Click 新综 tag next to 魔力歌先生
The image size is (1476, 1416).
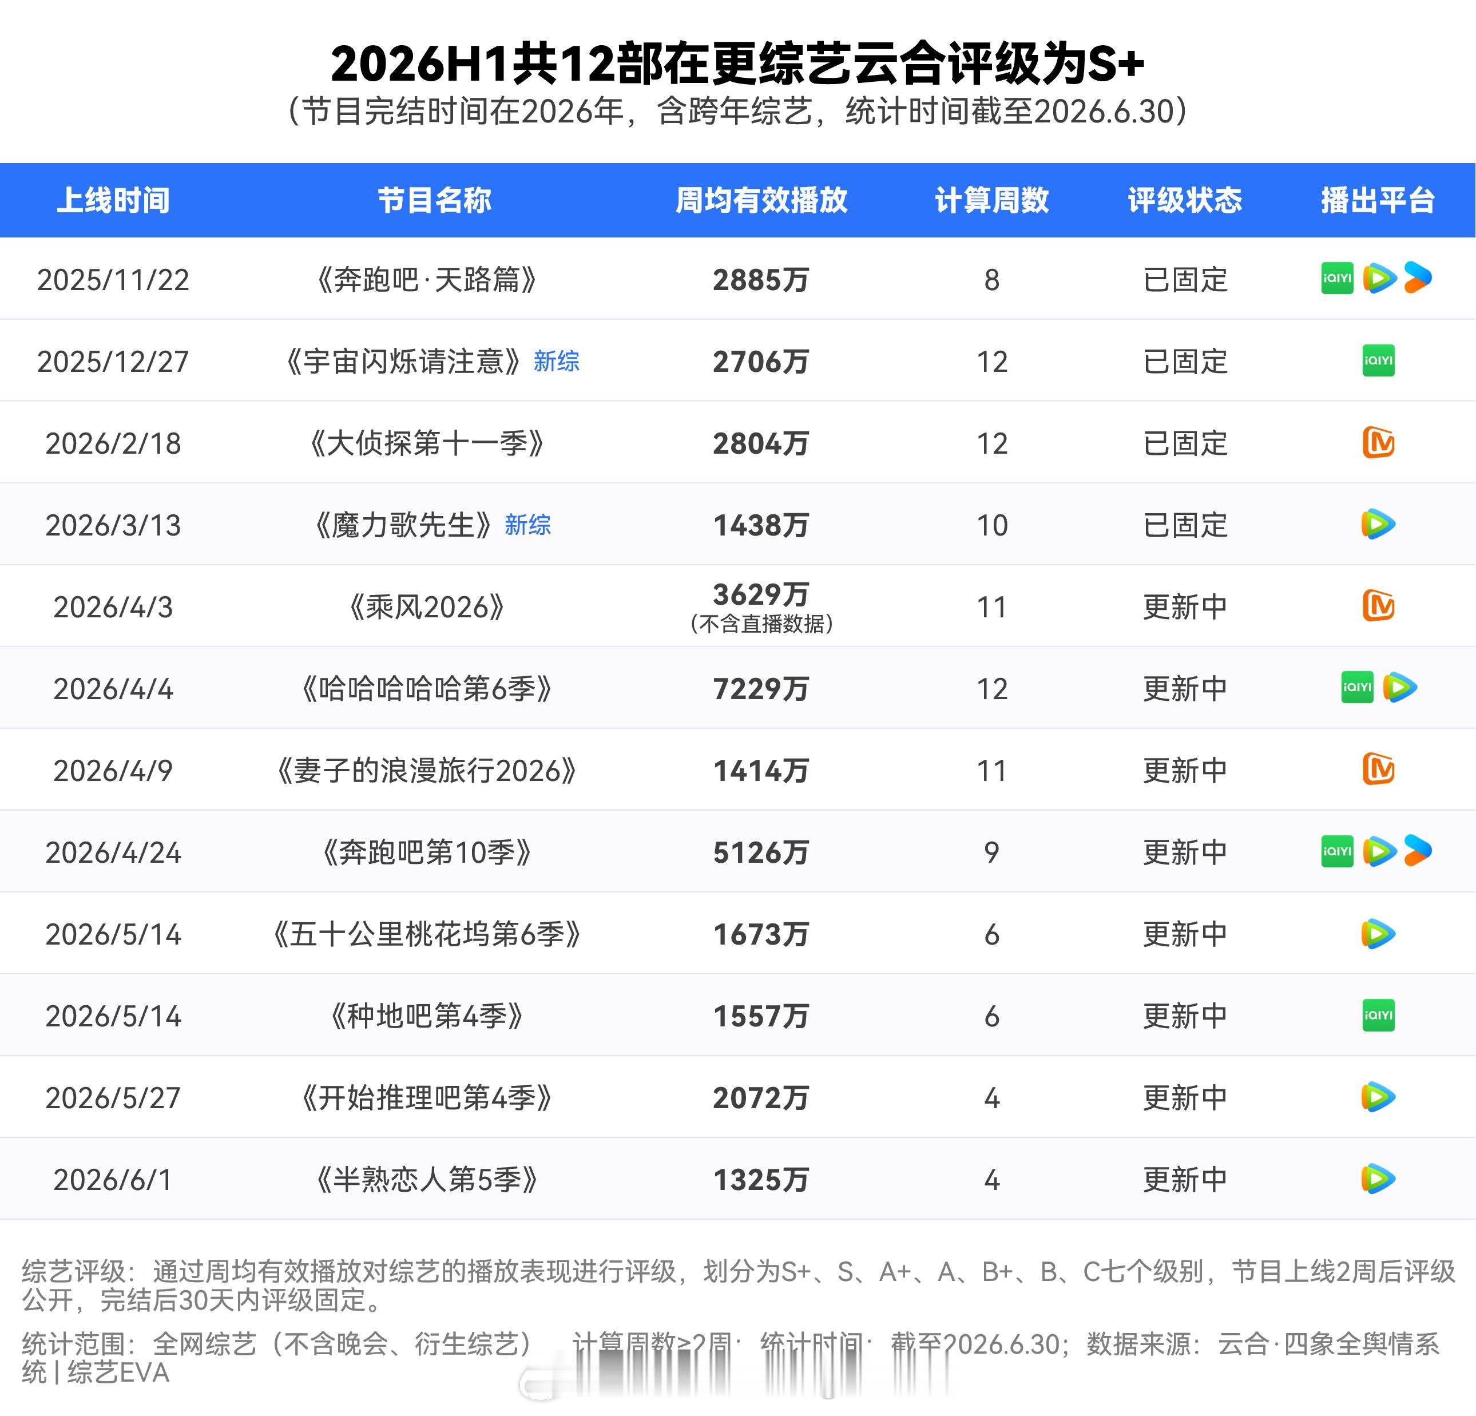click(528, 525)
